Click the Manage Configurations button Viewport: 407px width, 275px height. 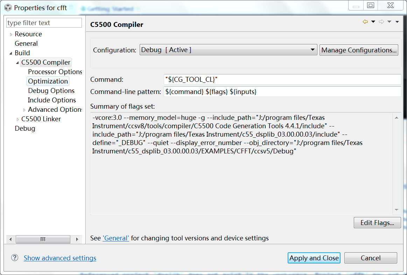359,50
